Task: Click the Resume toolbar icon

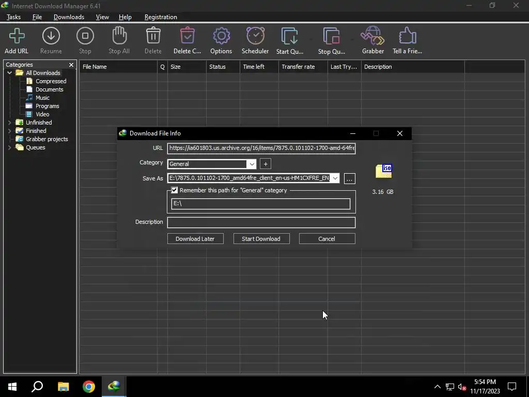Action: pos(51,36)
